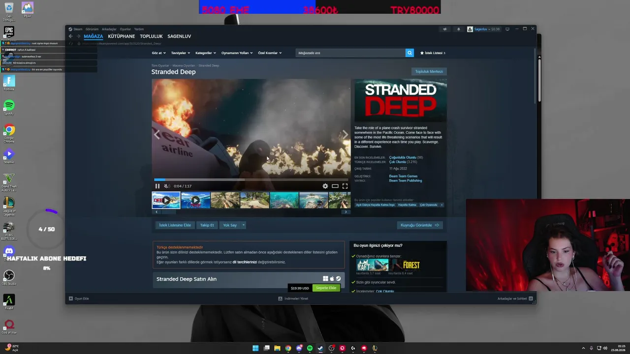Screen dimensions: 630x354
Task: Open Windows Start menu
Action: [x=255, y=348]
